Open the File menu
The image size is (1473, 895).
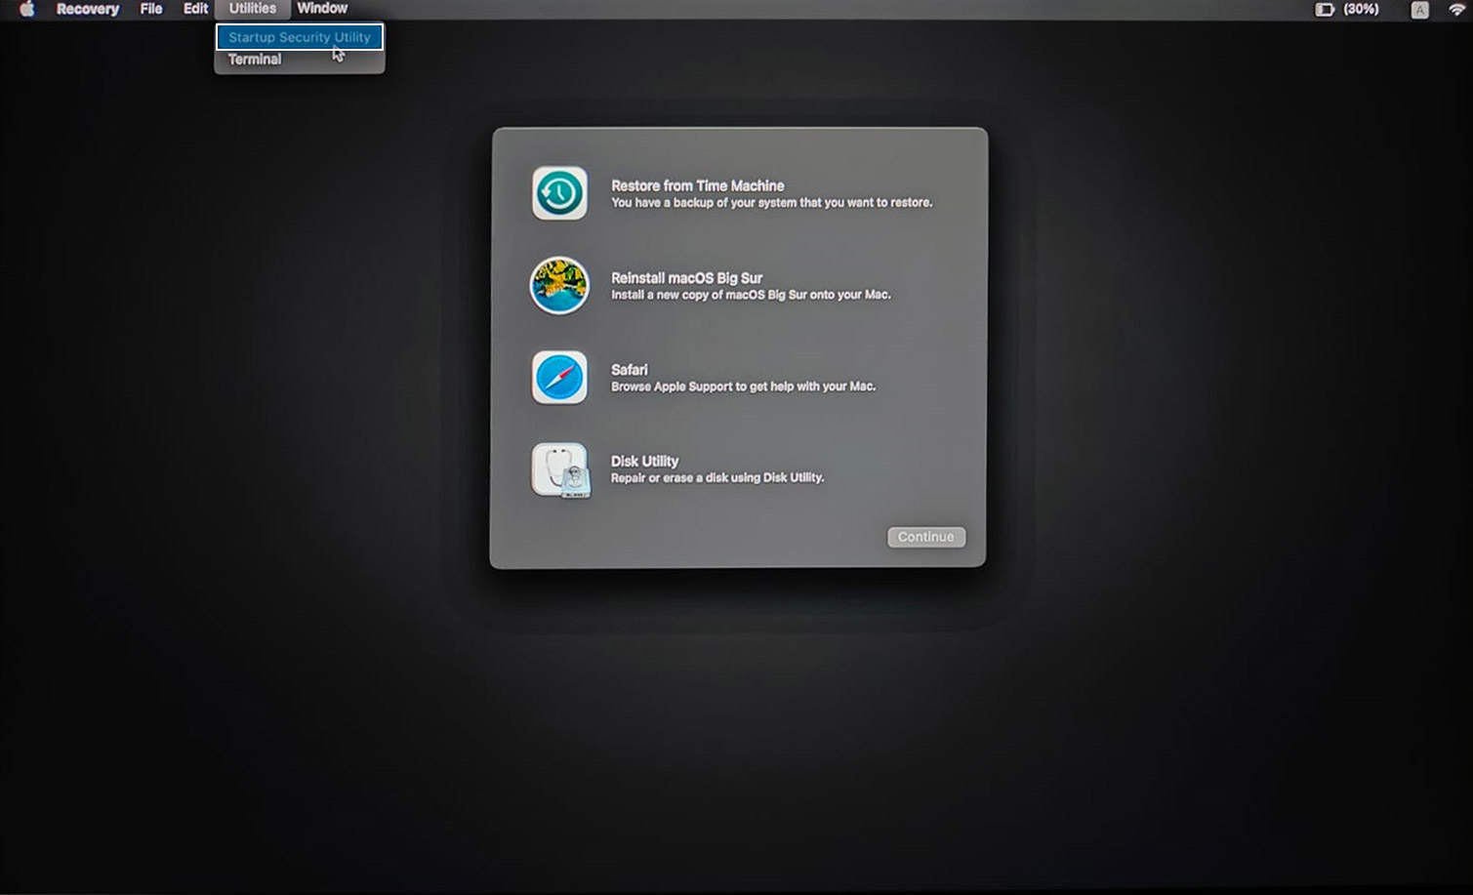151,9
